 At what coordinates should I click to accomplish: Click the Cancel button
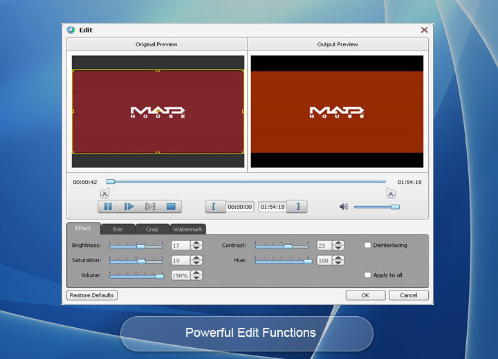(x=409, y=295)
